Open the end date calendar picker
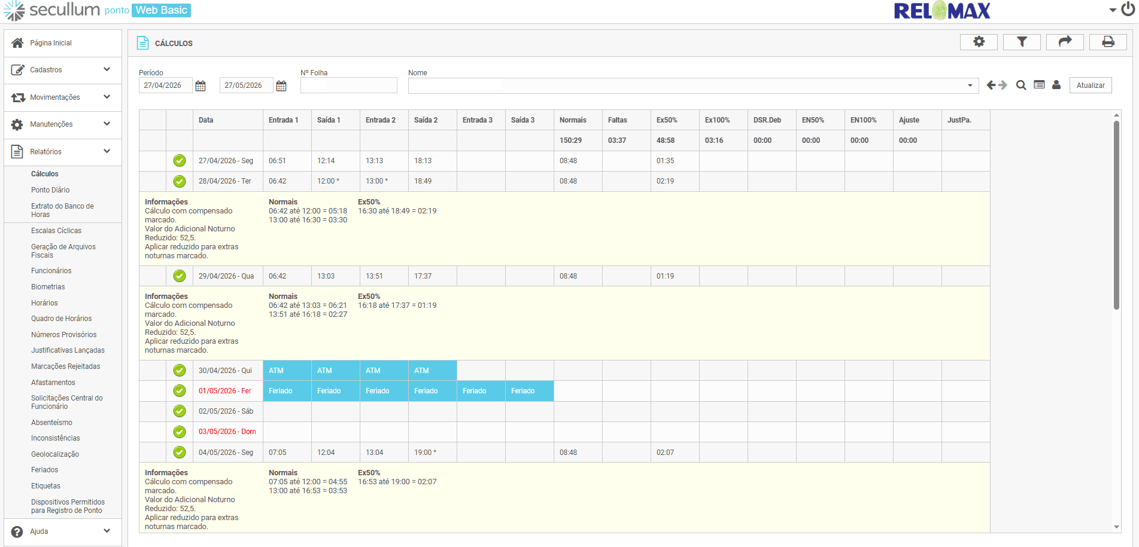Viewport: 1139px width, 547px height. coord(281,86)
